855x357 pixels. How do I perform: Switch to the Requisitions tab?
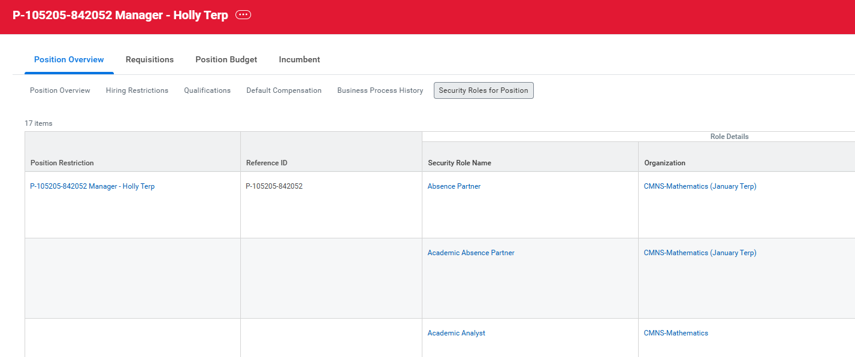point(149,59)
